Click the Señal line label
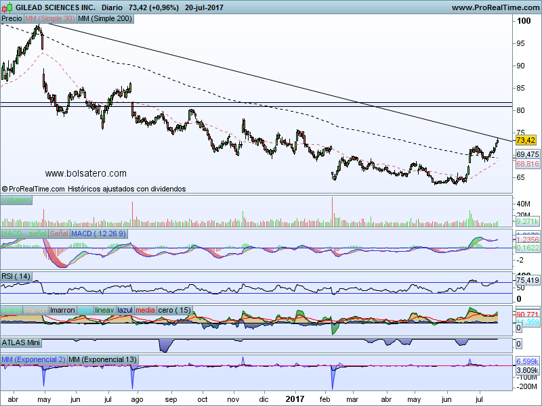Screen dimensions: 542x406 pos(59,233)
